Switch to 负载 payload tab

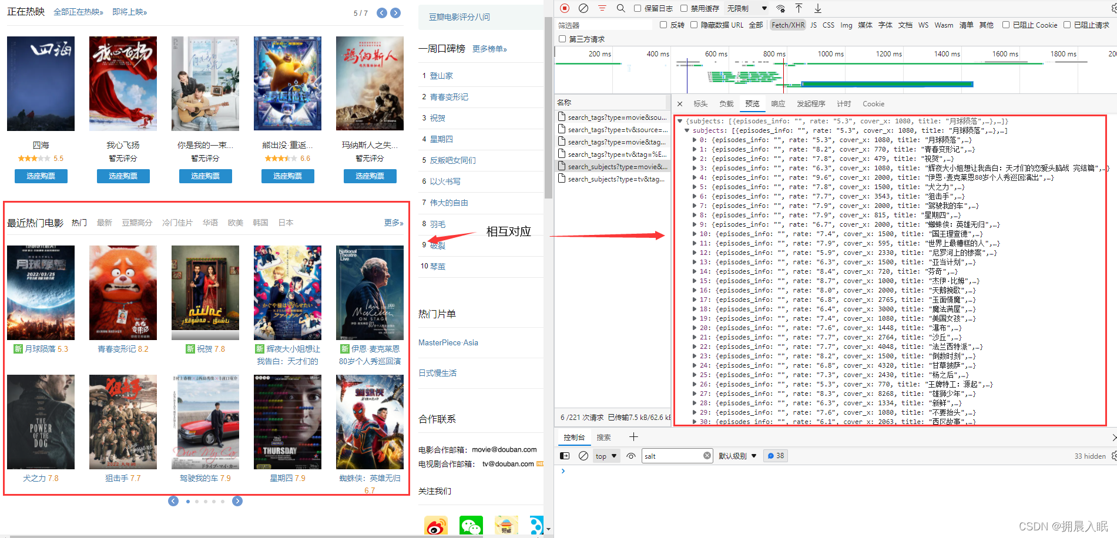click(726, 104)
